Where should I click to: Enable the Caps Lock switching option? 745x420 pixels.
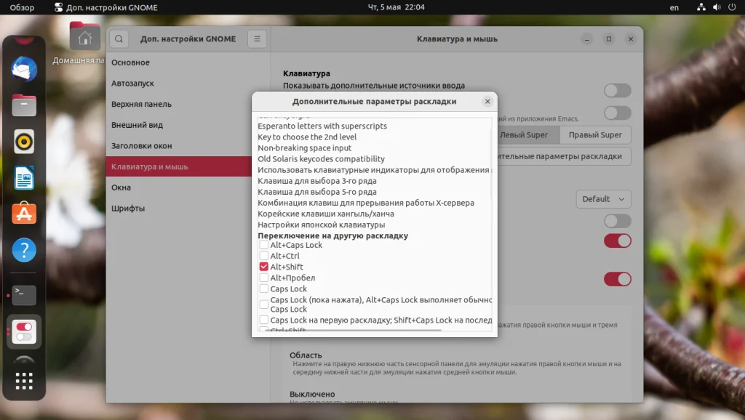pos(265,288)
